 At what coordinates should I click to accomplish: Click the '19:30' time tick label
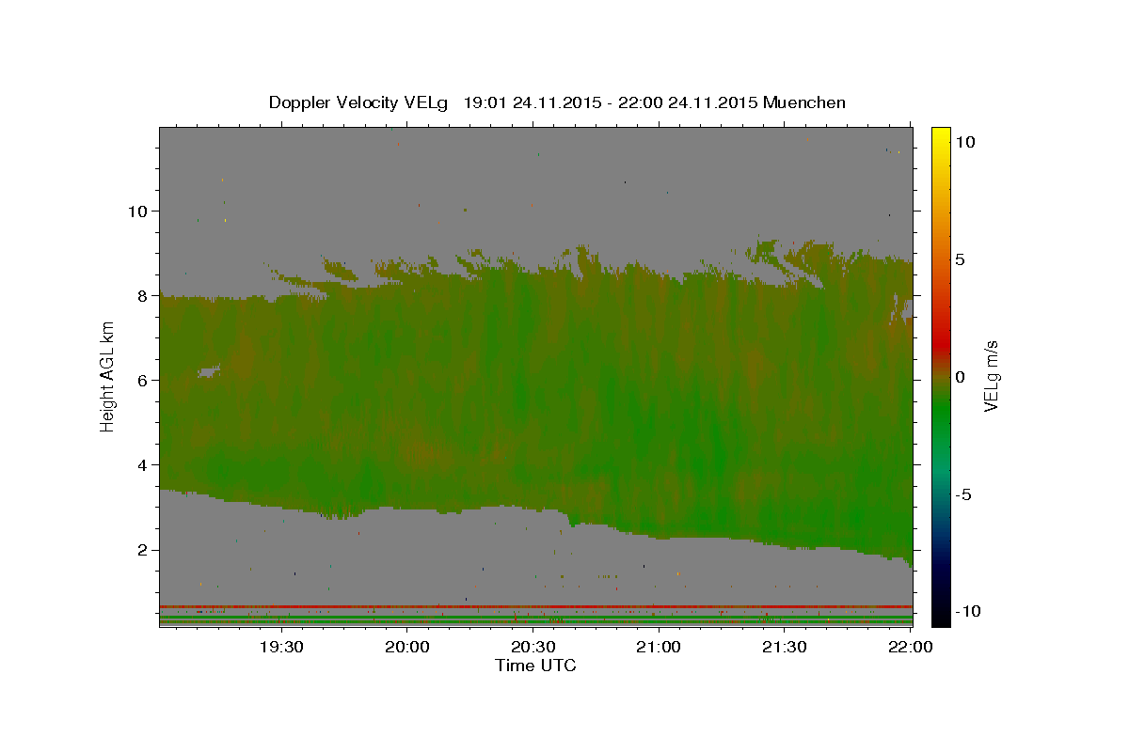[x=281, y=647]
